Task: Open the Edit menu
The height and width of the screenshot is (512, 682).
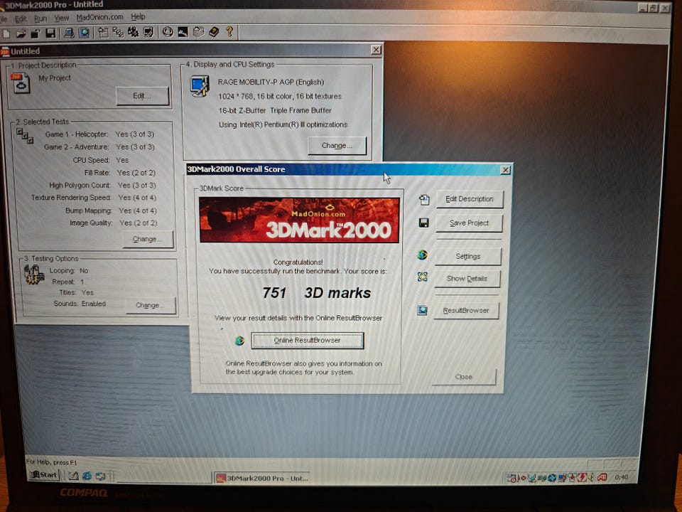Action: [21, 18]
